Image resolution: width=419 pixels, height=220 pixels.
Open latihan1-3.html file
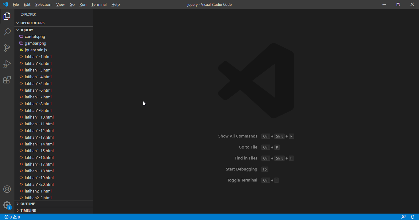(54, 70)
